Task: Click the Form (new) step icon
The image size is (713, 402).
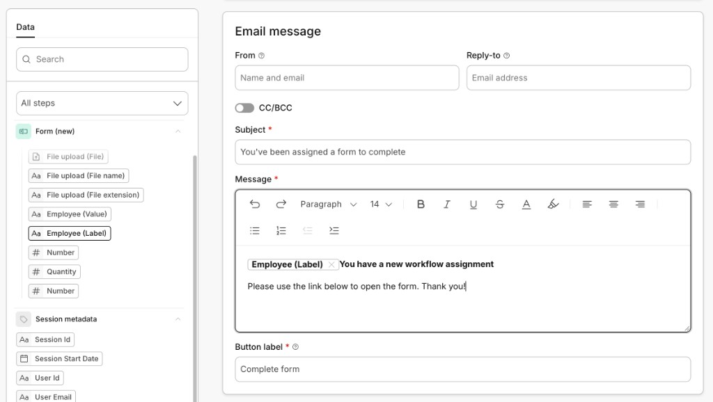Action: click(24, 131)
